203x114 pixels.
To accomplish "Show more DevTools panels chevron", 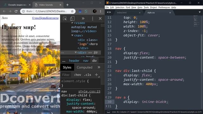I will point(83,18).
